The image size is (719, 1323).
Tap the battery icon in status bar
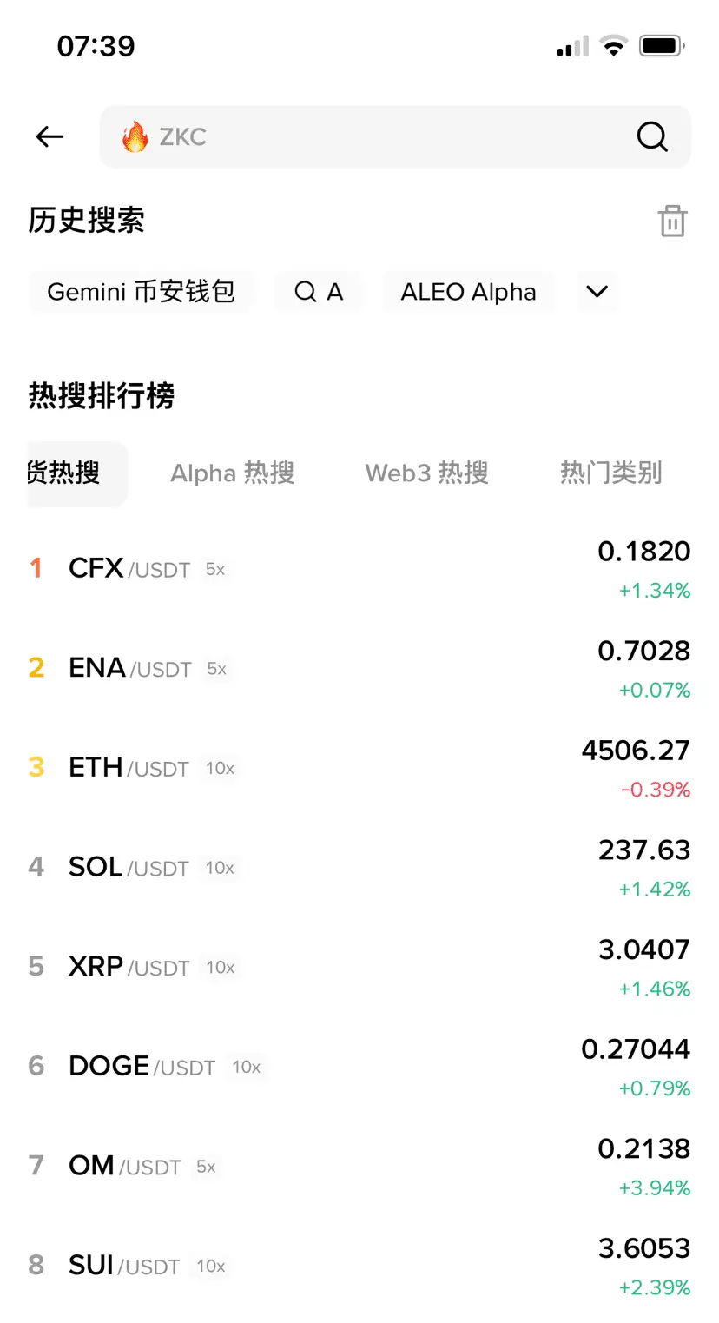663,46
